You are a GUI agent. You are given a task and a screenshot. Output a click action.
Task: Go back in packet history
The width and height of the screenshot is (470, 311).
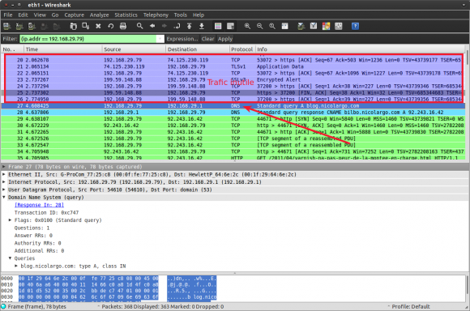coord(152,26)
